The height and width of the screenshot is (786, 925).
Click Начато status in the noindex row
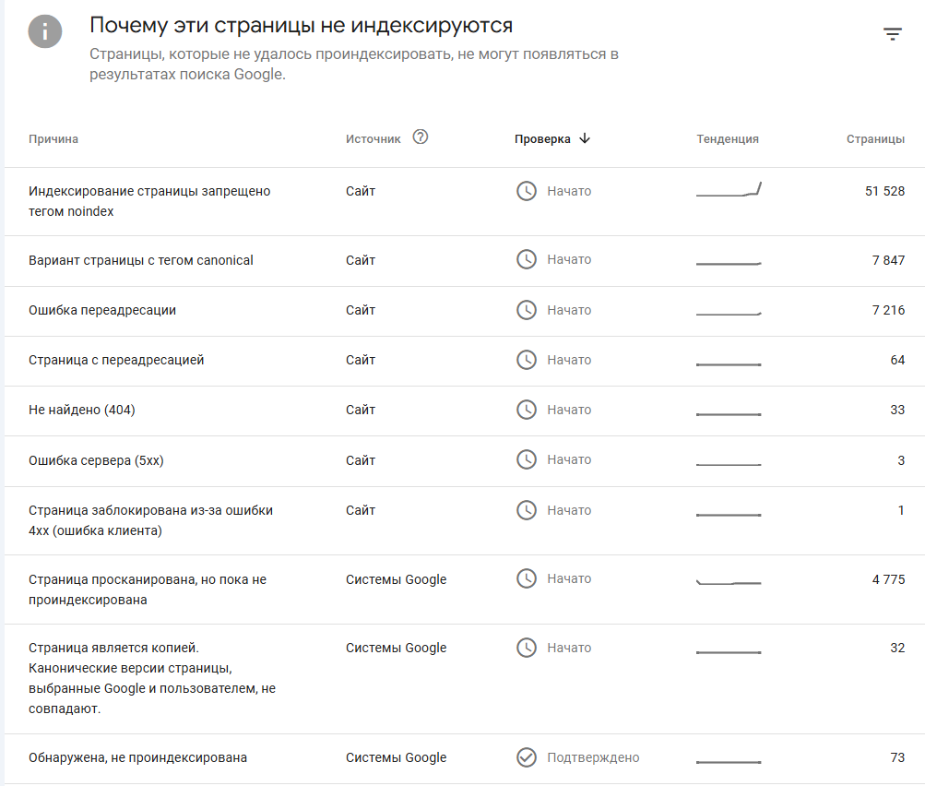coord(569,191)
